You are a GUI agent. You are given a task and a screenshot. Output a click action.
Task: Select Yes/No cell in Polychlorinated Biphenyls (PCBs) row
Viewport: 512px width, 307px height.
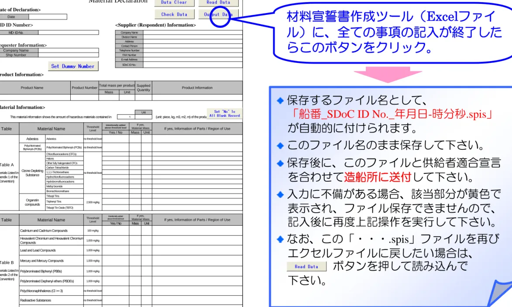[116, 147]
